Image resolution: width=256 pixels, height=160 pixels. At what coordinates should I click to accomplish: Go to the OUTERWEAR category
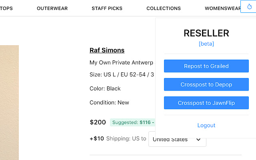[52, 8]
